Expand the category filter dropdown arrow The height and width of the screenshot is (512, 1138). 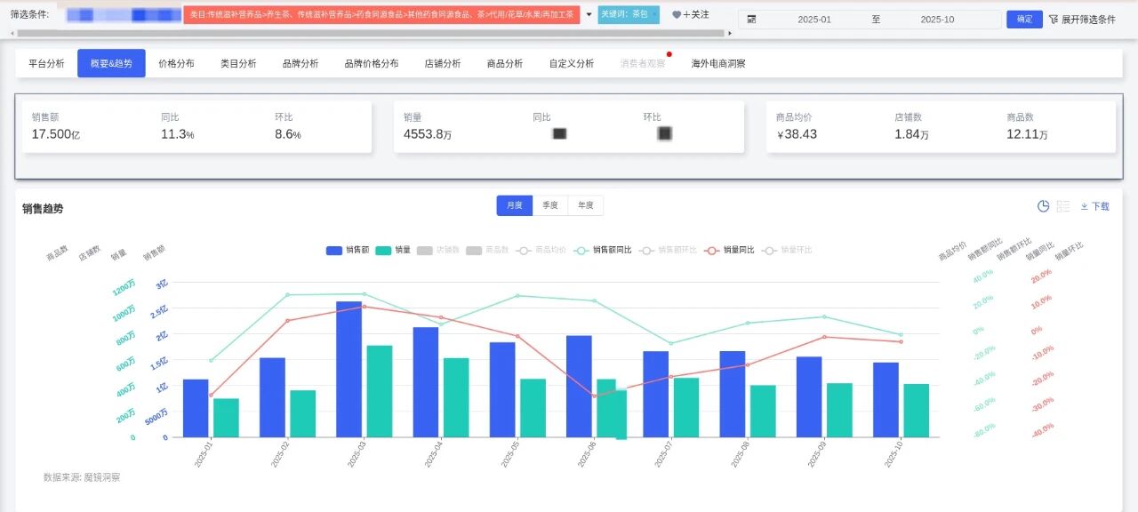click(x=589, y=15)
